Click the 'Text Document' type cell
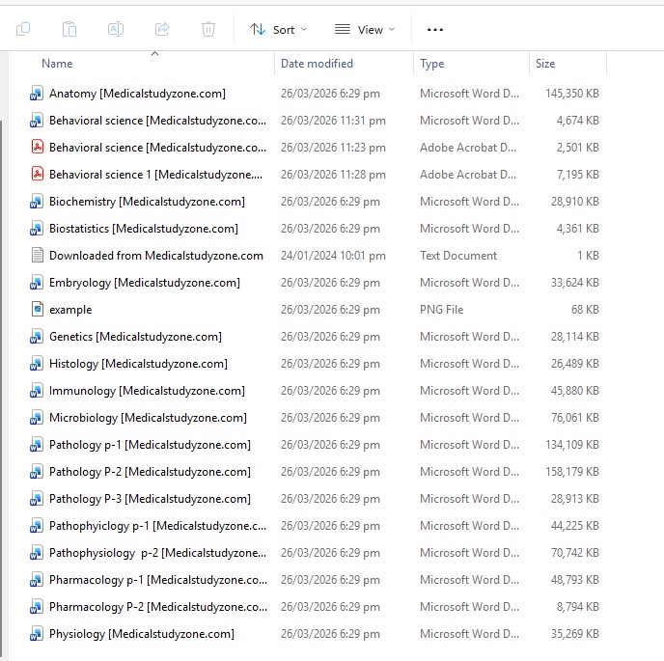Image resolution: width=664 pixels, height=661 pixels. (x=458, y=256)
